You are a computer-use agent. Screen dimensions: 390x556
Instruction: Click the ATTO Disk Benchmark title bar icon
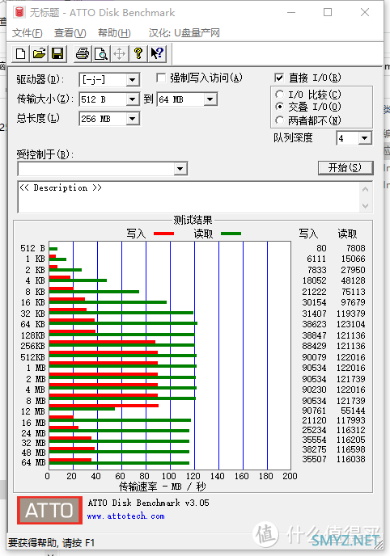click(19, 12)
